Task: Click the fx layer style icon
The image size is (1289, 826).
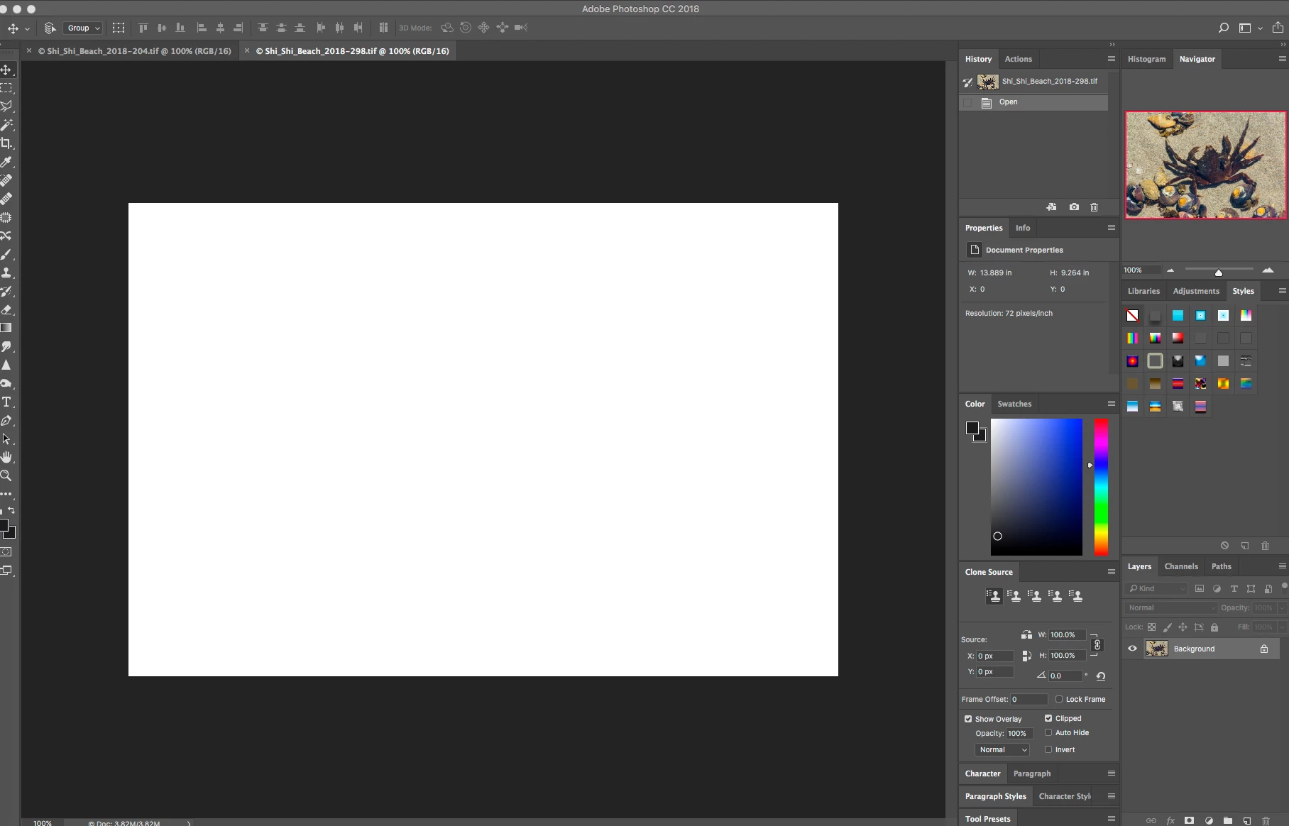Action: tap(1170, 820)
